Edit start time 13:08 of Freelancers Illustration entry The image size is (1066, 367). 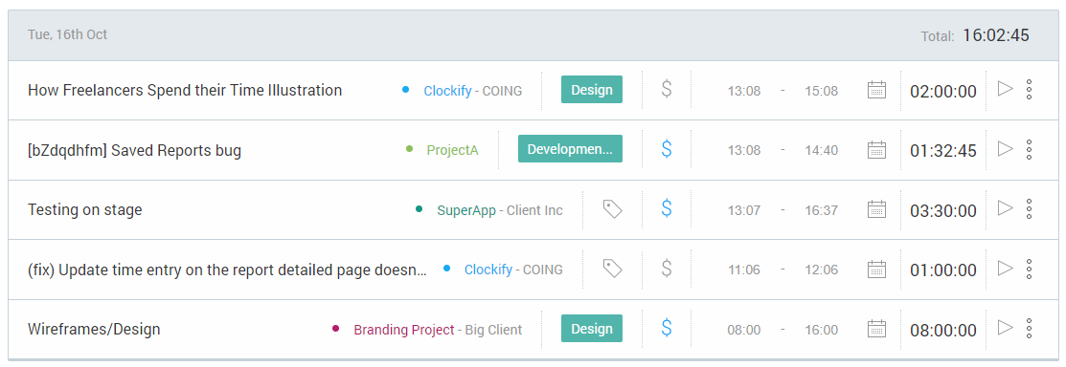click(x=744, y=90)
